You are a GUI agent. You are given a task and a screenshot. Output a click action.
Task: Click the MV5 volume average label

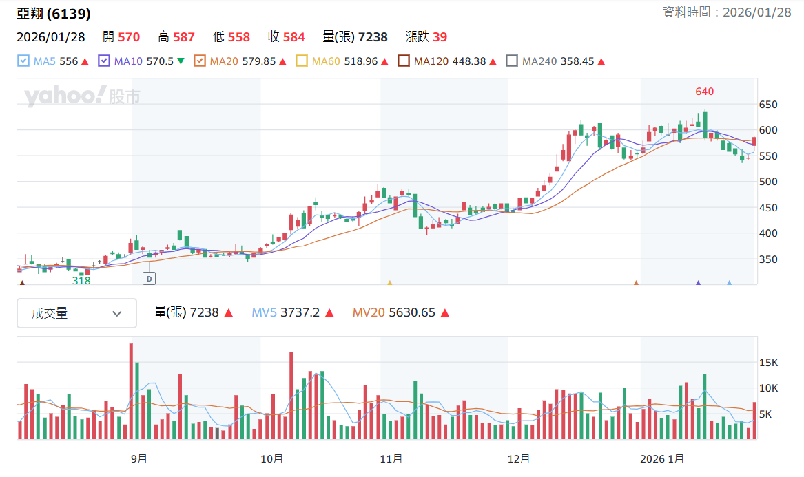point(264,312)
